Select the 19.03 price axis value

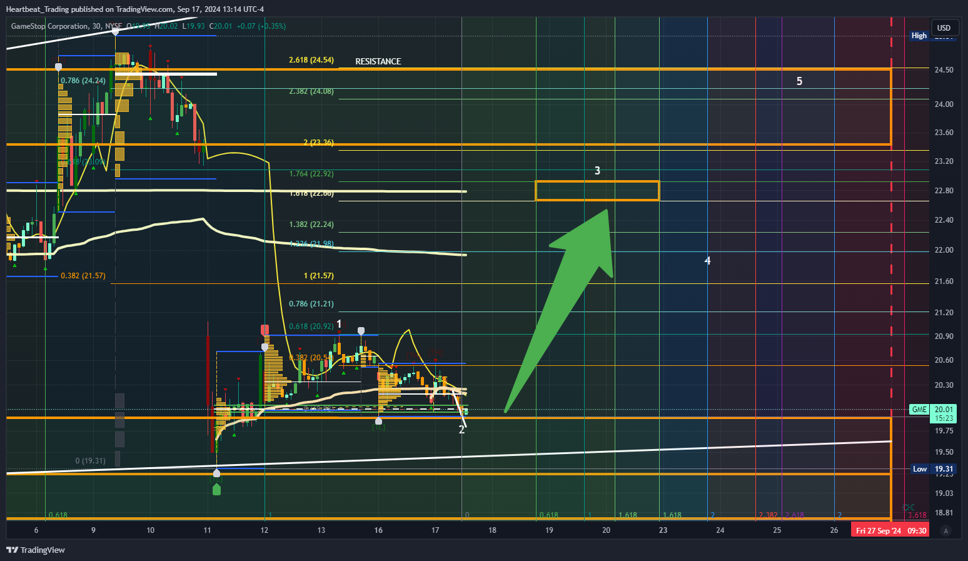point(944,493)
